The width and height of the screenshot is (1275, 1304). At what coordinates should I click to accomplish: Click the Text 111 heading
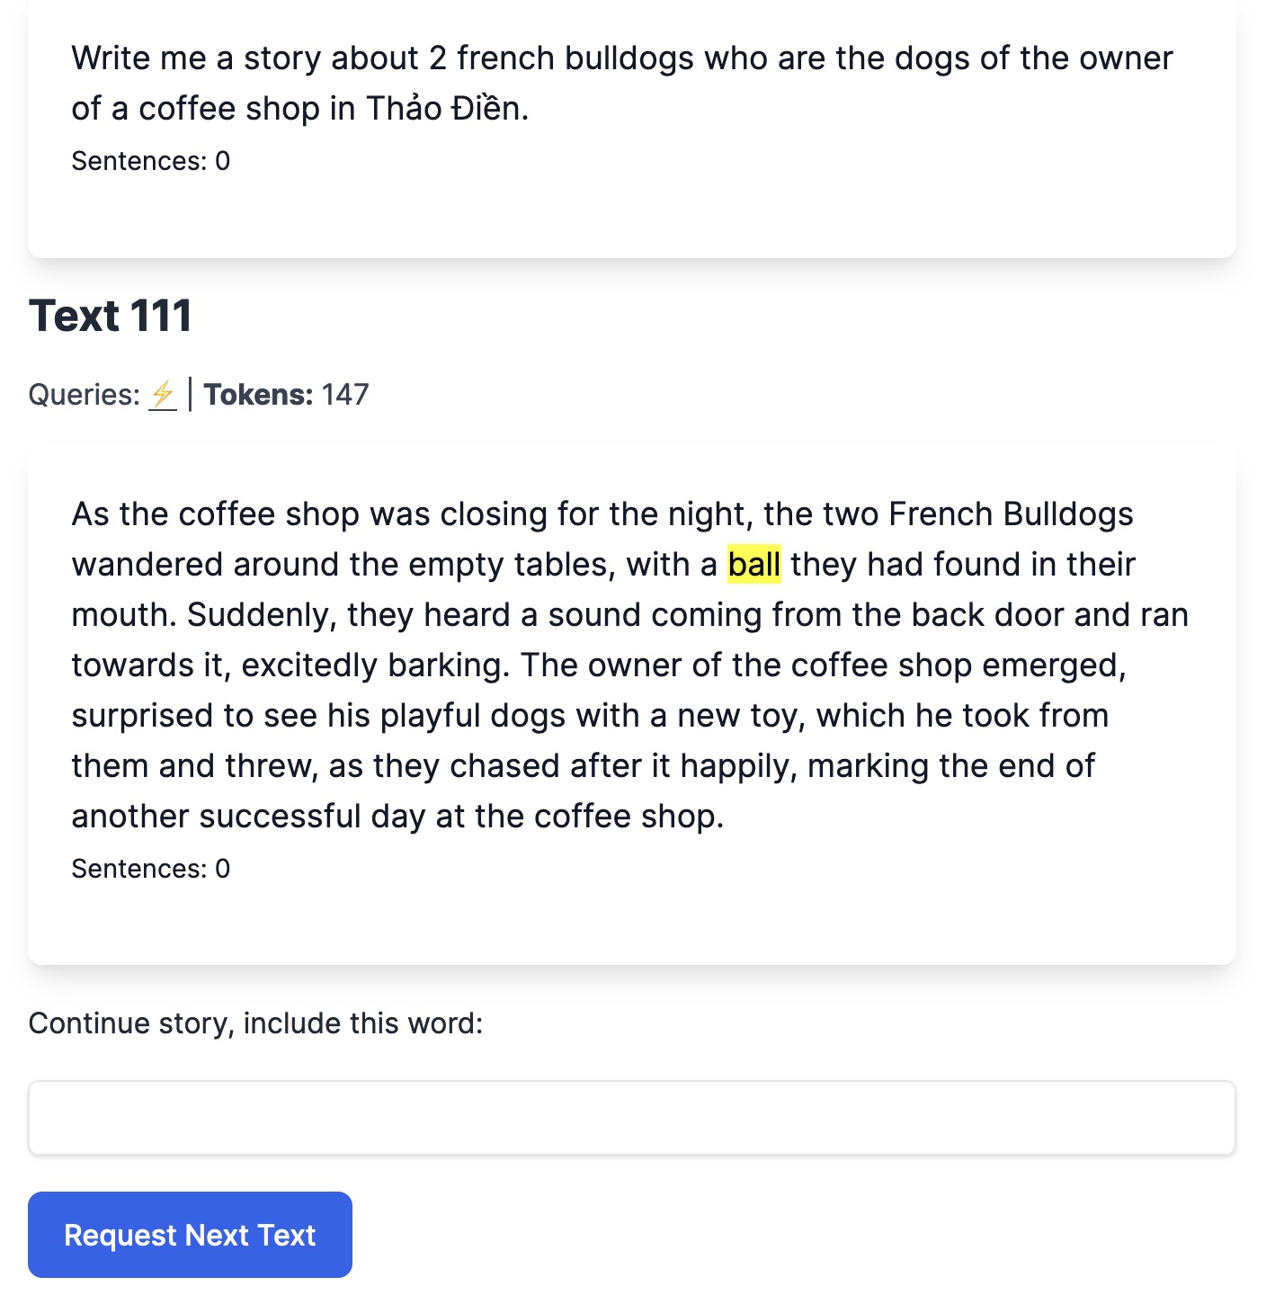(x=111, y=315)
